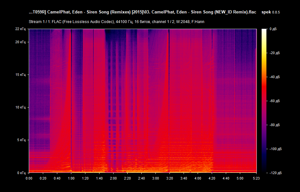Image resolution: width=300 pixels, height=192 pixels.
Task: Click the '-100 дБ' scale label
Action: [x=275, y=149]
